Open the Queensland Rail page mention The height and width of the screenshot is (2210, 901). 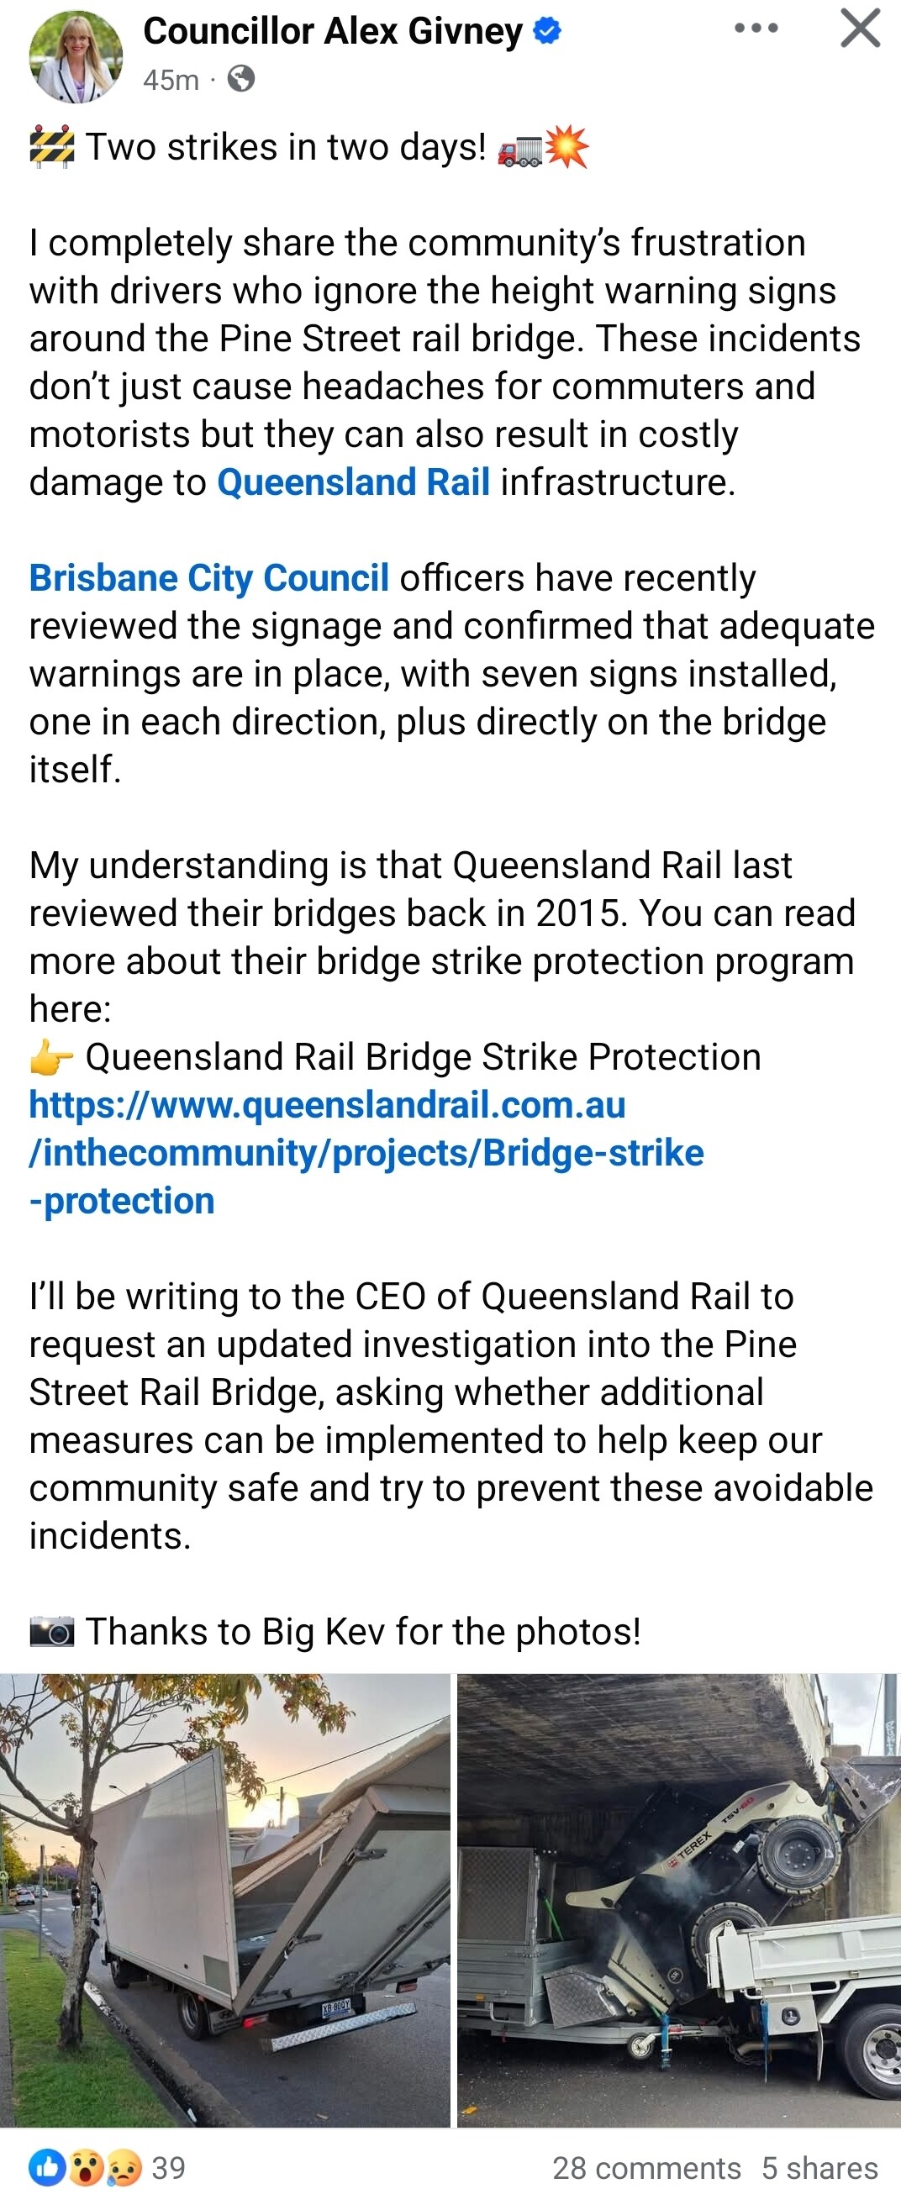tap(354, 482)
